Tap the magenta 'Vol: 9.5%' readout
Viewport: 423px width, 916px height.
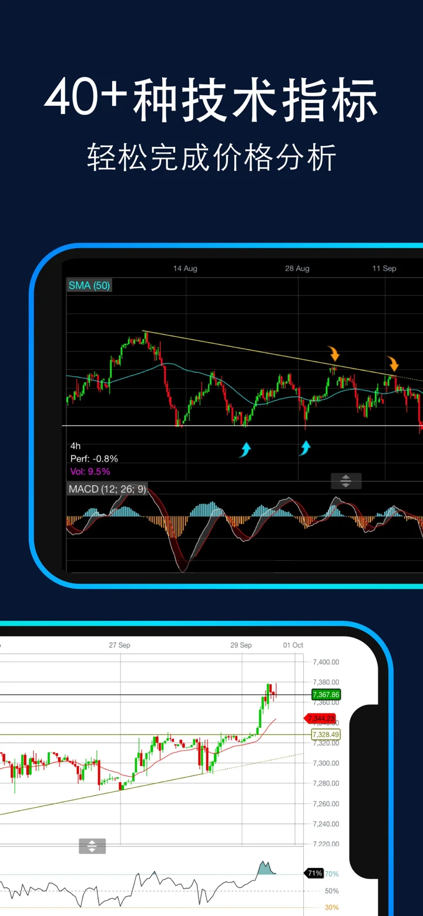coord(90,472)
